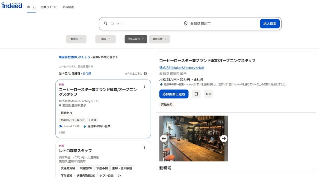Show previous photo with left arrow
The image size is (319, 177).
pyautogui.click(x=164, y=138)
